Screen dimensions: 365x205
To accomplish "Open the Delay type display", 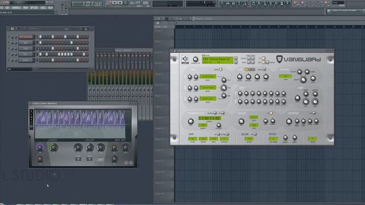I will pos(254,117).
